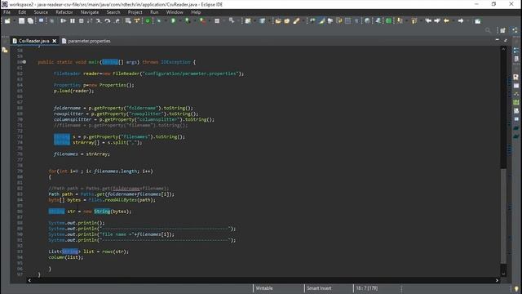Click the Save toolbar icon
The width and height of the screenshot is (522, 294).
click(21, 21)
